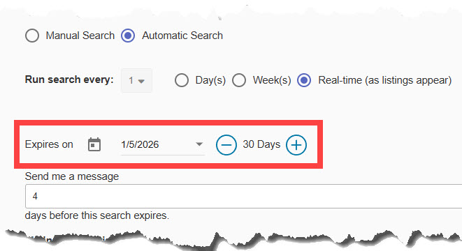The width and height of the screenshot is (462, 251).
Task: Expand the expiration date dropdown arrow
Action: 199,144
